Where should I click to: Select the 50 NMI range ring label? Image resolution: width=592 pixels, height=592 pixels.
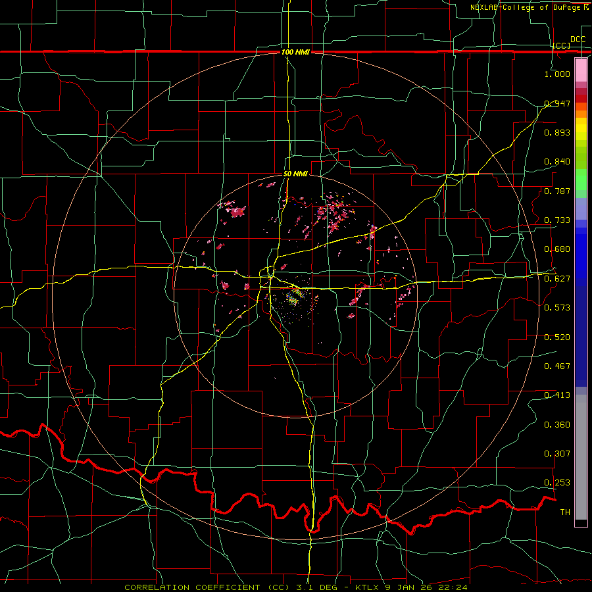(x=295, y=174)
